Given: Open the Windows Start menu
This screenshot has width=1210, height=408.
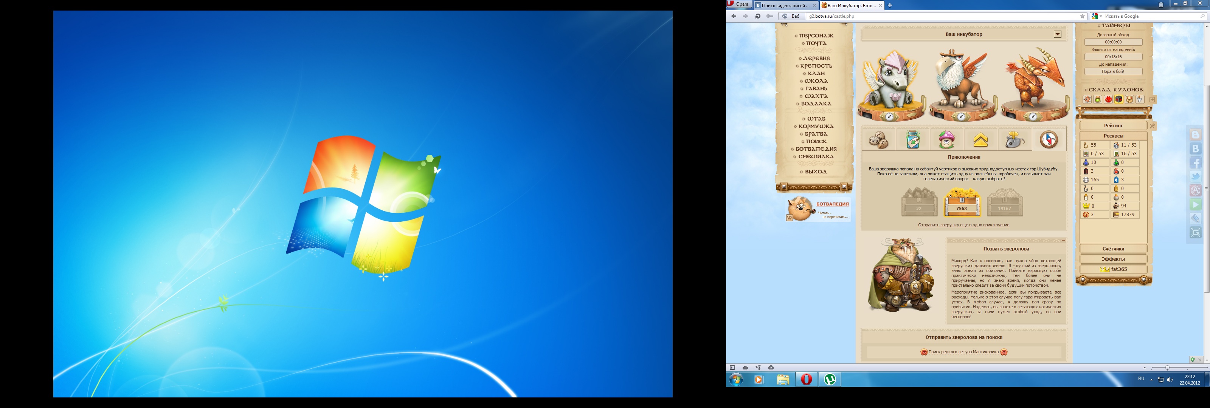Looking at the screenshot, I should coord(736,379).
